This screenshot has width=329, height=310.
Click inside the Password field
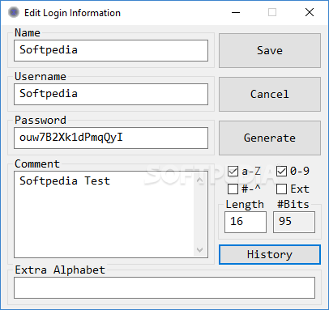(x=111, y=138)
